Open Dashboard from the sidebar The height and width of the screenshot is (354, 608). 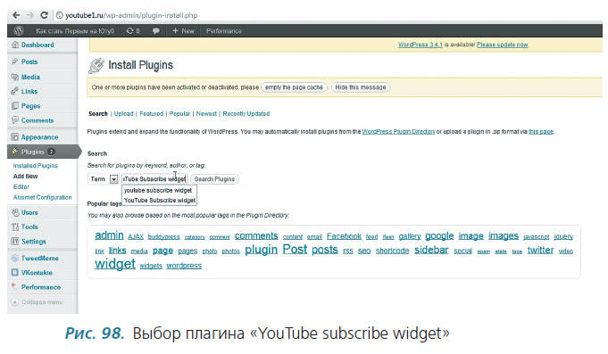point(37,45)
